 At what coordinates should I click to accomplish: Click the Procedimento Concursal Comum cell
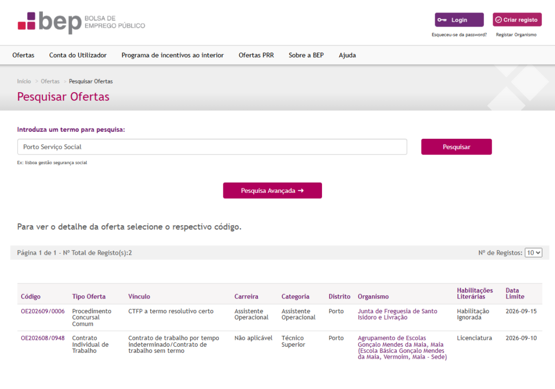92,317
